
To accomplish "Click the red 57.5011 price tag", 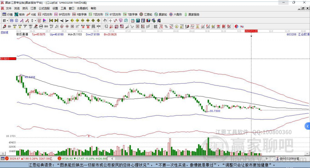I will (x=8, y=59).
